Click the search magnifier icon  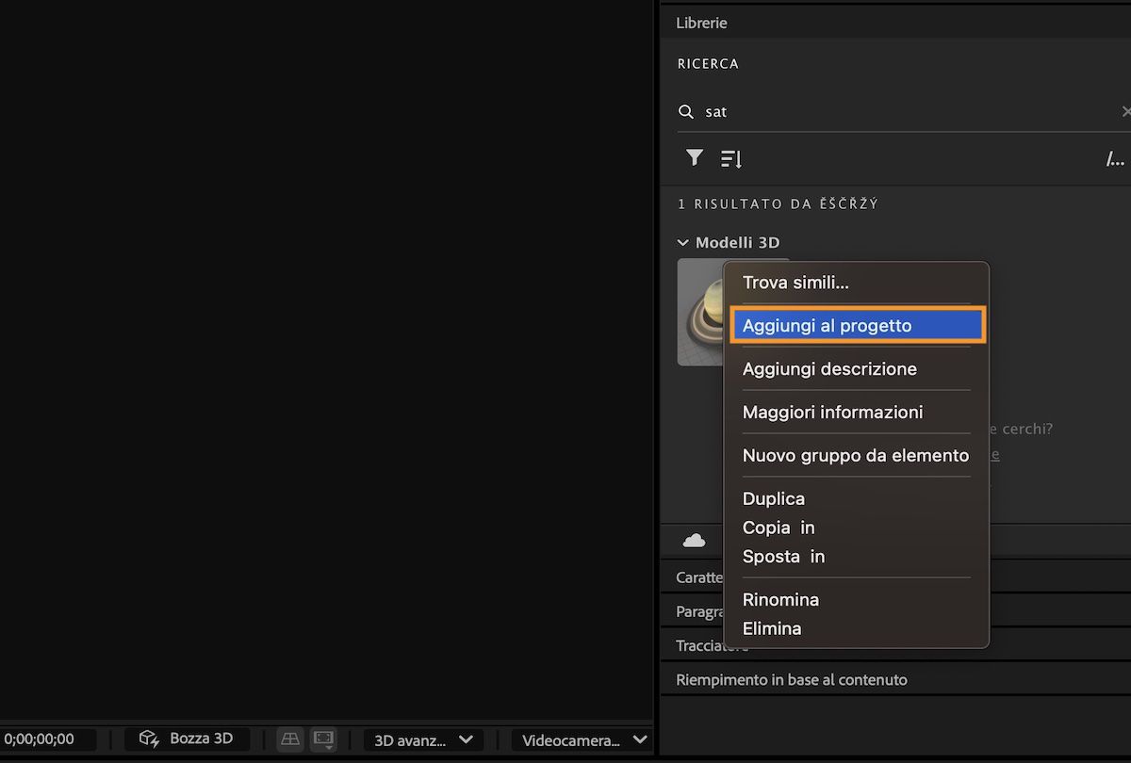[x=685, y=112]
